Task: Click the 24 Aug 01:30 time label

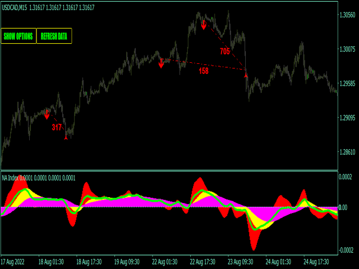Action: 278,262
